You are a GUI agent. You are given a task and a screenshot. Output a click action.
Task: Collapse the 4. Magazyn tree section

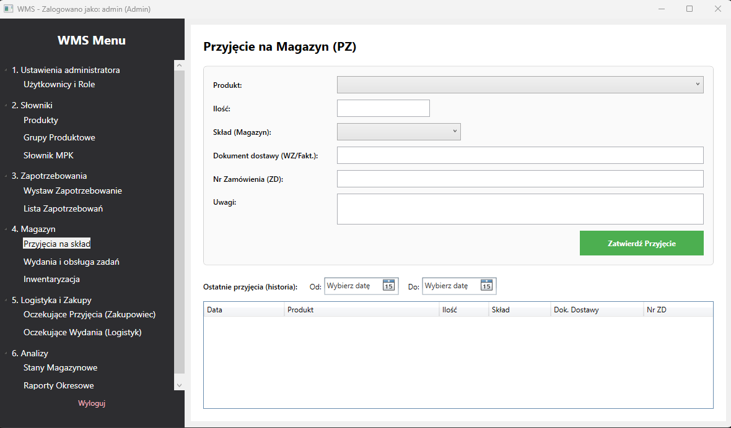click(6, 229)
